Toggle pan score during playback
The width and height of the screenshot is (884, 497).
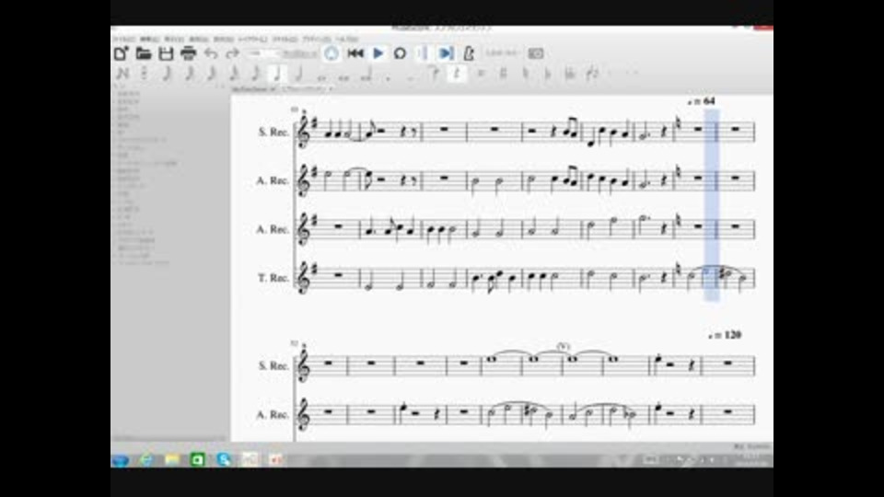446,53
